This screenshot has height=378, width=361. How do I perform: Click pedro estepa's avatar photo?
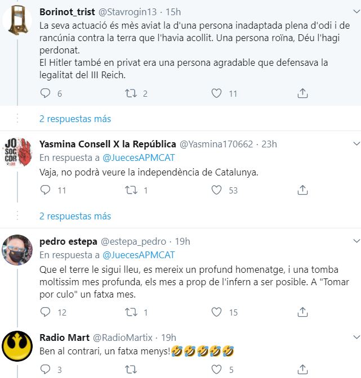(x=17, y=249)
